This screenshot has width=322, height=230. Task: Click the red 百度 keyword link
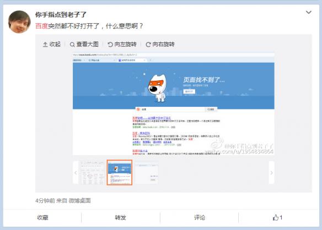[41, 26]
